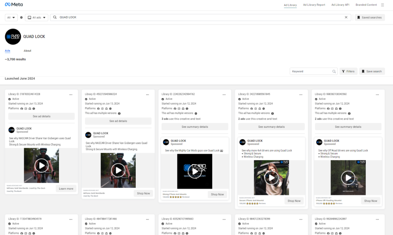The height and width of the screenshot is (235, 393).
Task: Click advertiser name QUAD LOCK on Off Road ad
Action: click(332, 141)
